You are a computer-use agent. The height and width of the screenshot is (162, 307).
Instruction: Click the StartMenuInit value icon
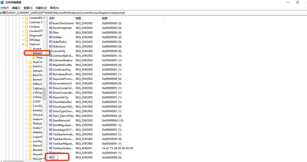[50, 120]
